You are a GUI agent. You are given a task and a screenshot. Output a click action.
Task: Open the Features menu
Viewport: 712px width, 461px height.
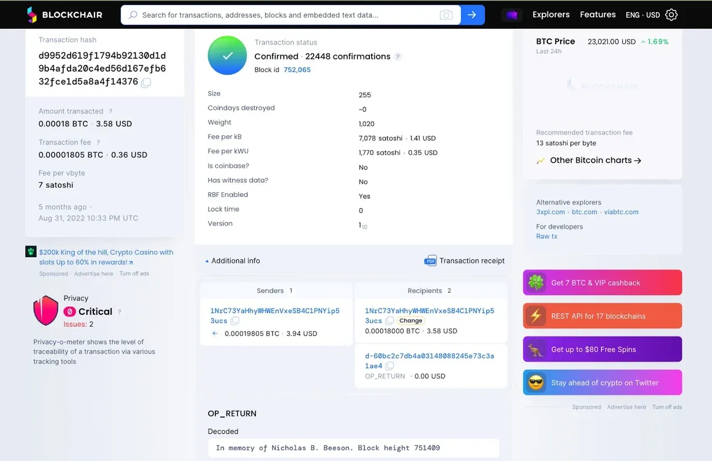coord(597,15)
